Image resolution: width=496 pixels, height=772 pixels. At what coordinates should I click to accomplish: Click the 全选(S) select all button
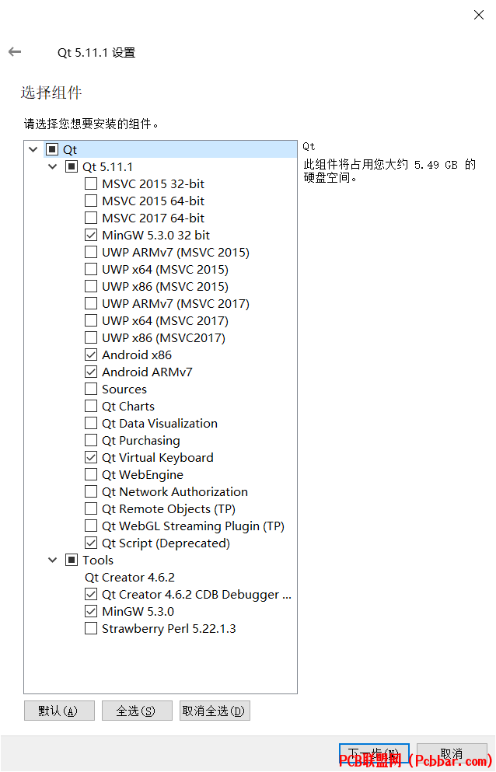point(137,711)
